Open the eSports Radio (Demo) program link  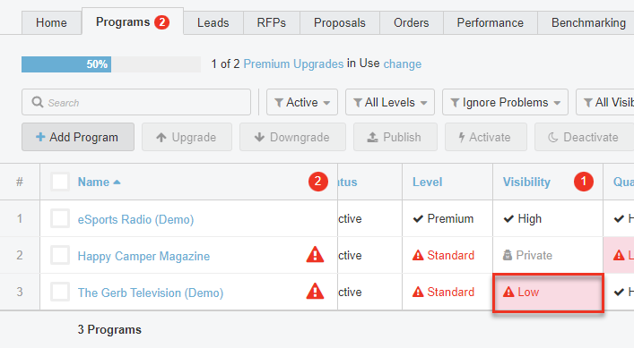click(135, 219)
